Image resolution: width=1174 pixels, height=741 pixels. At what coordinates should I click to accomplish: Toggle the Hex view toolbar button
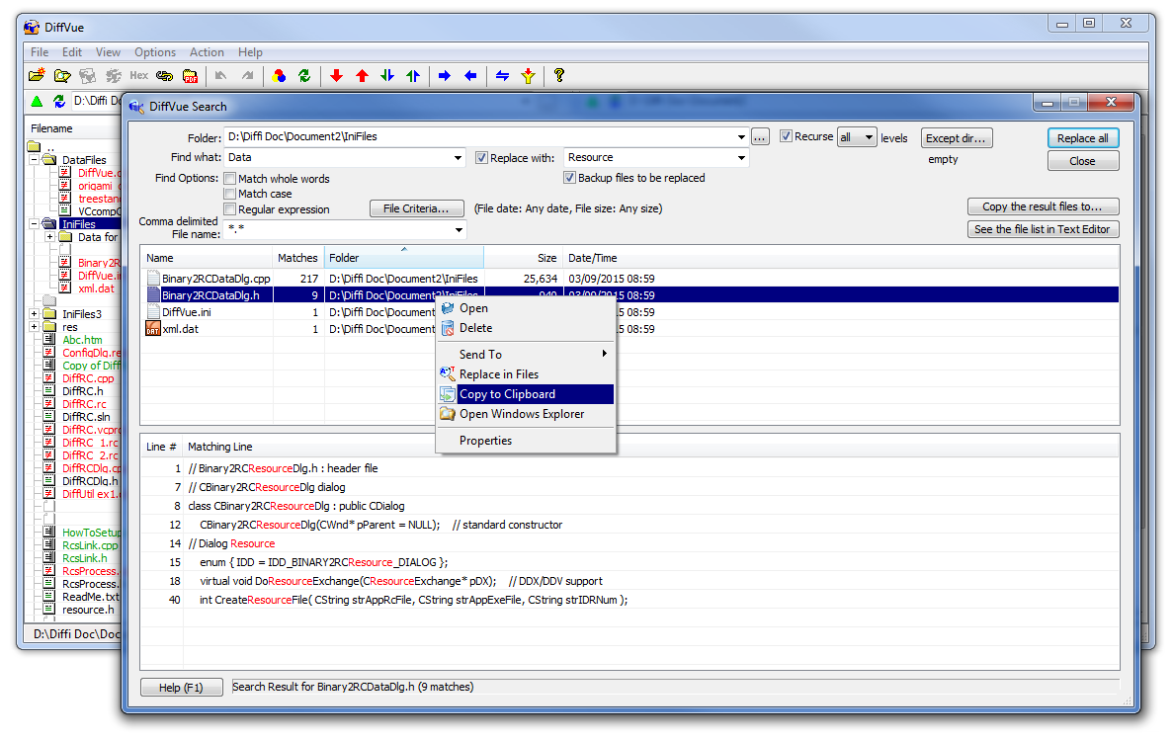138,76
